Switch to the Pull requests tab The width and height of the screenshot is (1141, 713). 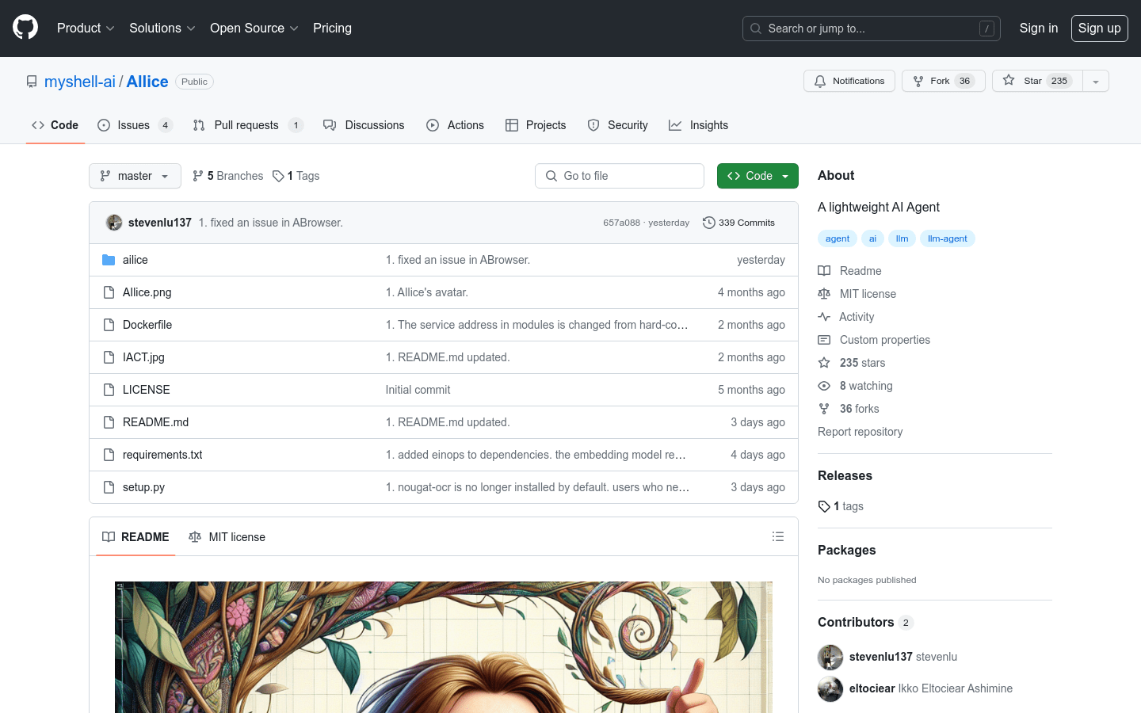tap(246, 124)
